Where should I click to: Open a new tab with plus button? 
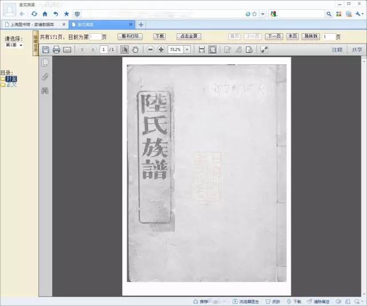140,25
